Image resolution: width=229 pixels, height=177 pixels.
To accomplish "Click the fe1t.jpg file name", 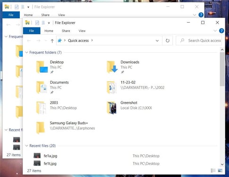I will pos(50,164).
